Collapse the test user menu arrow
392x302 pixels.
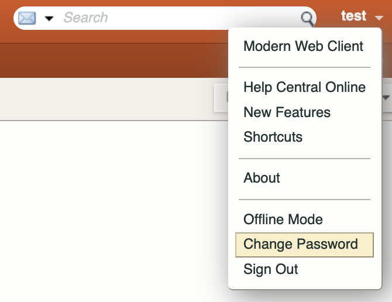[379, 18]
